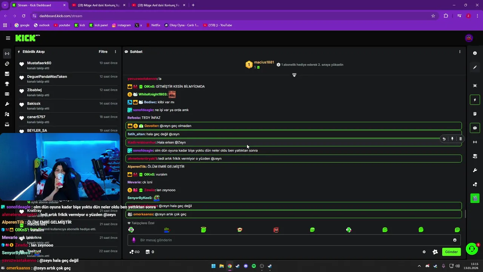Click the pencil edit icon in right sidebar
The image size is (483, 272).
tap(475, 67)
